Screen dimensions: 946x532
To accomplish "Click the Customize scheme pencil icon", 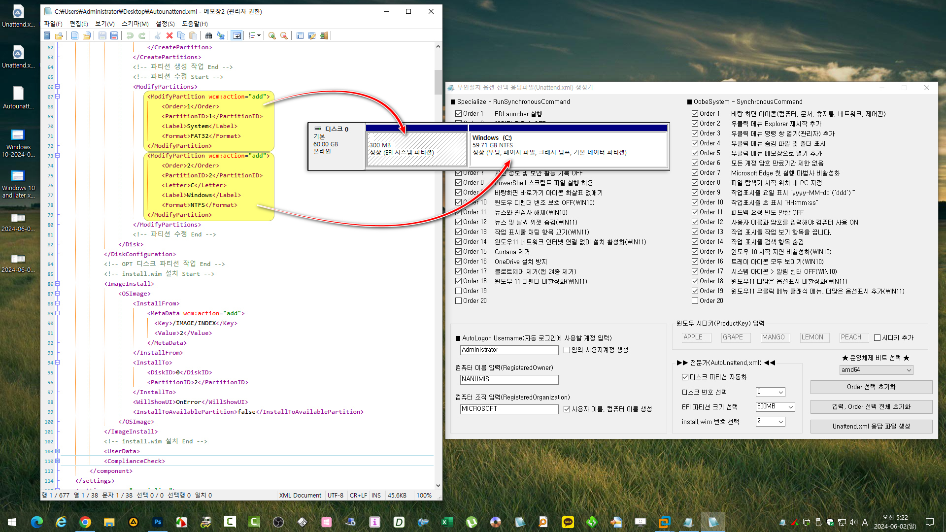I will click(312, 35).
